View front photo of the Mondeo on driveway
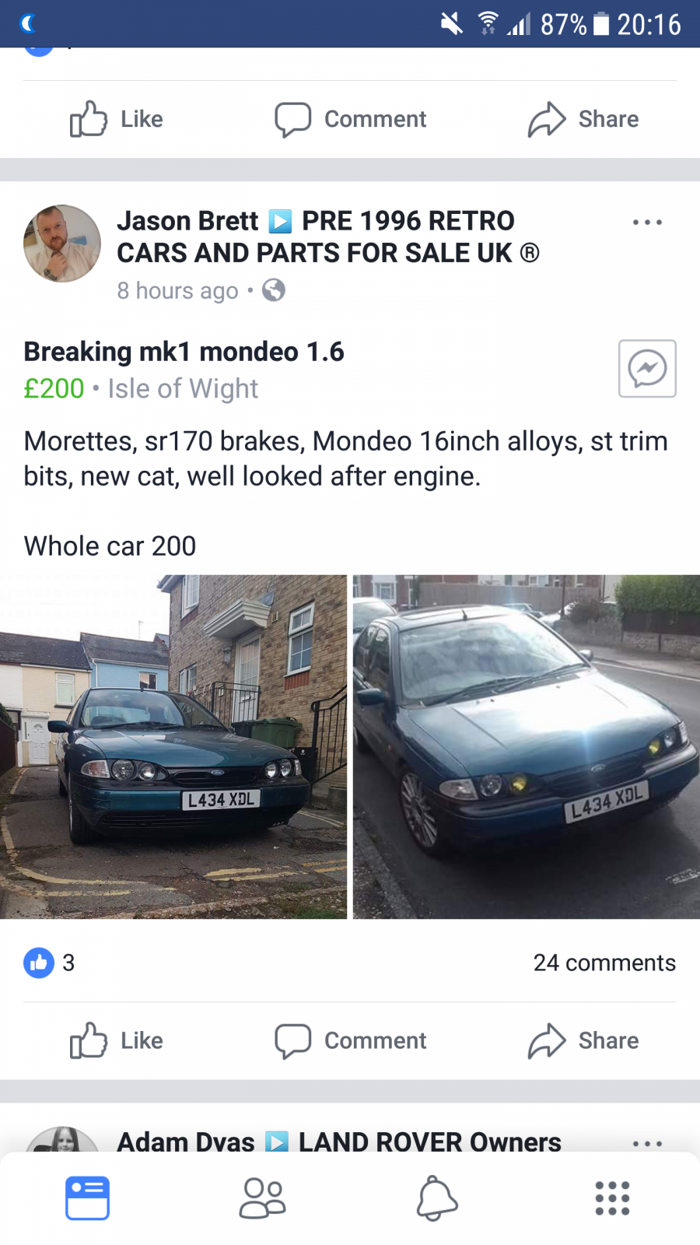The image size is (700, 1245). tap(173, 747)
